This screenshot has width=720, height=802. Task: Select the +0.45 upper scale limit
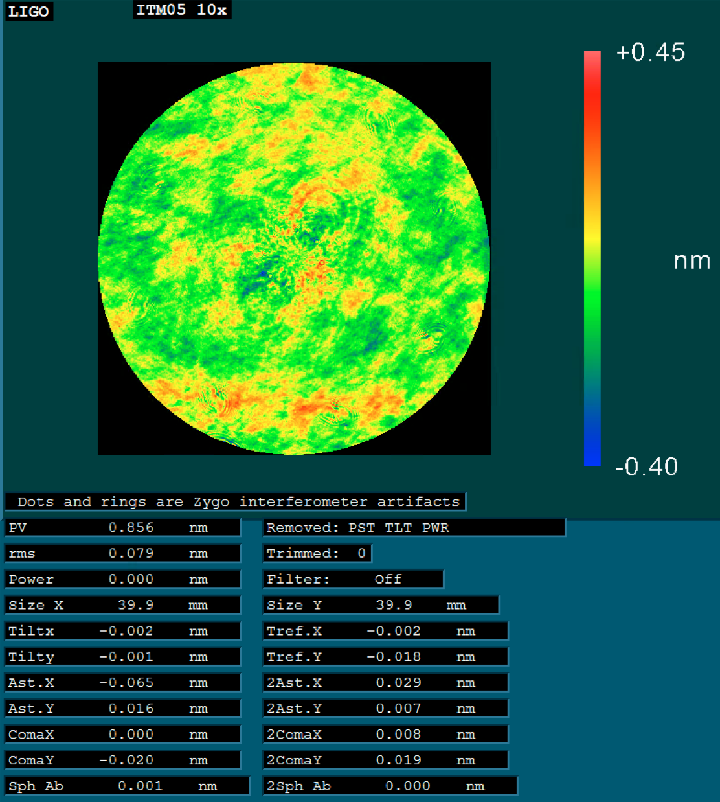coord(650,52)
